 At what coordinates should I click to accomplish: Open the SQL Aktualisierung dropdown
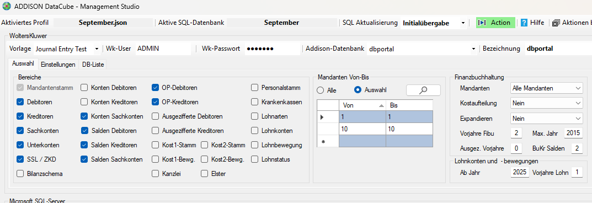click(x=463, y=23)
